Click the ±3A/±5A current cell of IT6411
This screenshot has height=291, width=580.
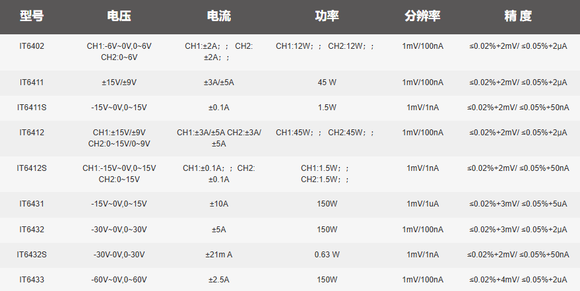pyautogui.click(x=219, y=82)
